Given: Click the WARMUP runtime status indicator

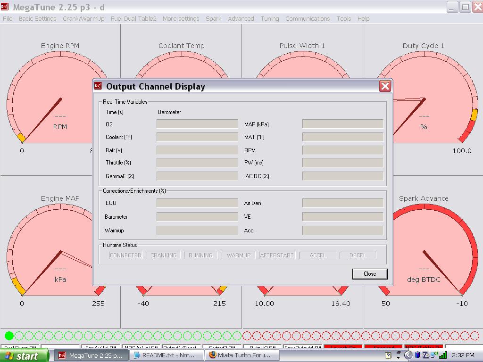Looking at the screenshot, I should click(x=239, y=255).
